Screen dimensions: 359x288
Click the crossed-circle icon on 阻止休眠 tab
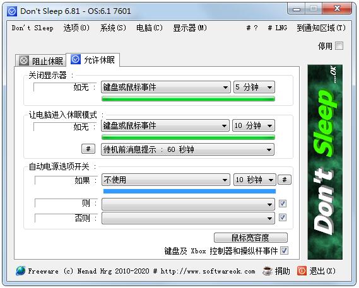(x=24, y=60)
